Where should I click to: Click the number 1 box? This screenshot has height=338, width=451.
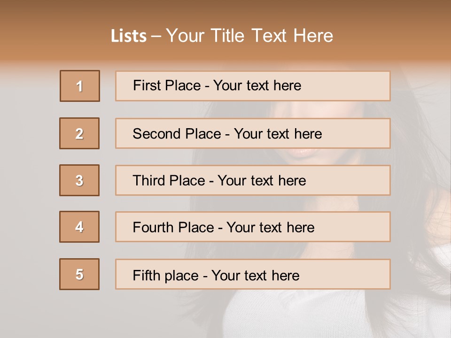tap(80, 86)
